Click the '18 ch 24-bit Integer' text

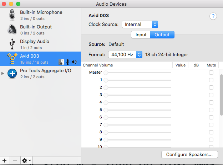point(167,54)
